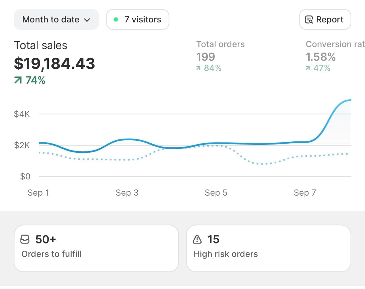The image size is (365, 289).
Task: Click the green live visitors dot
Action: pos(116,20)
